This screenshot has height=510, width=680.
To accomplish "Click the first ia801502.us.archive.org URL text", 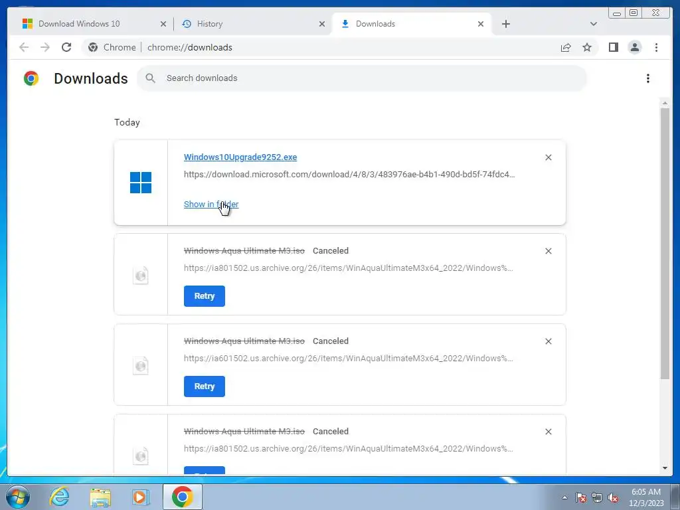I will click(x=348, y=268).
